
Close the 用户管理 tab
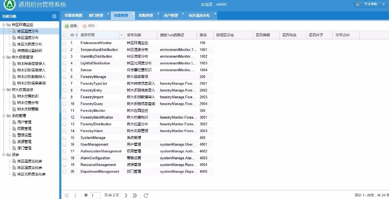[x=183, y=14]
